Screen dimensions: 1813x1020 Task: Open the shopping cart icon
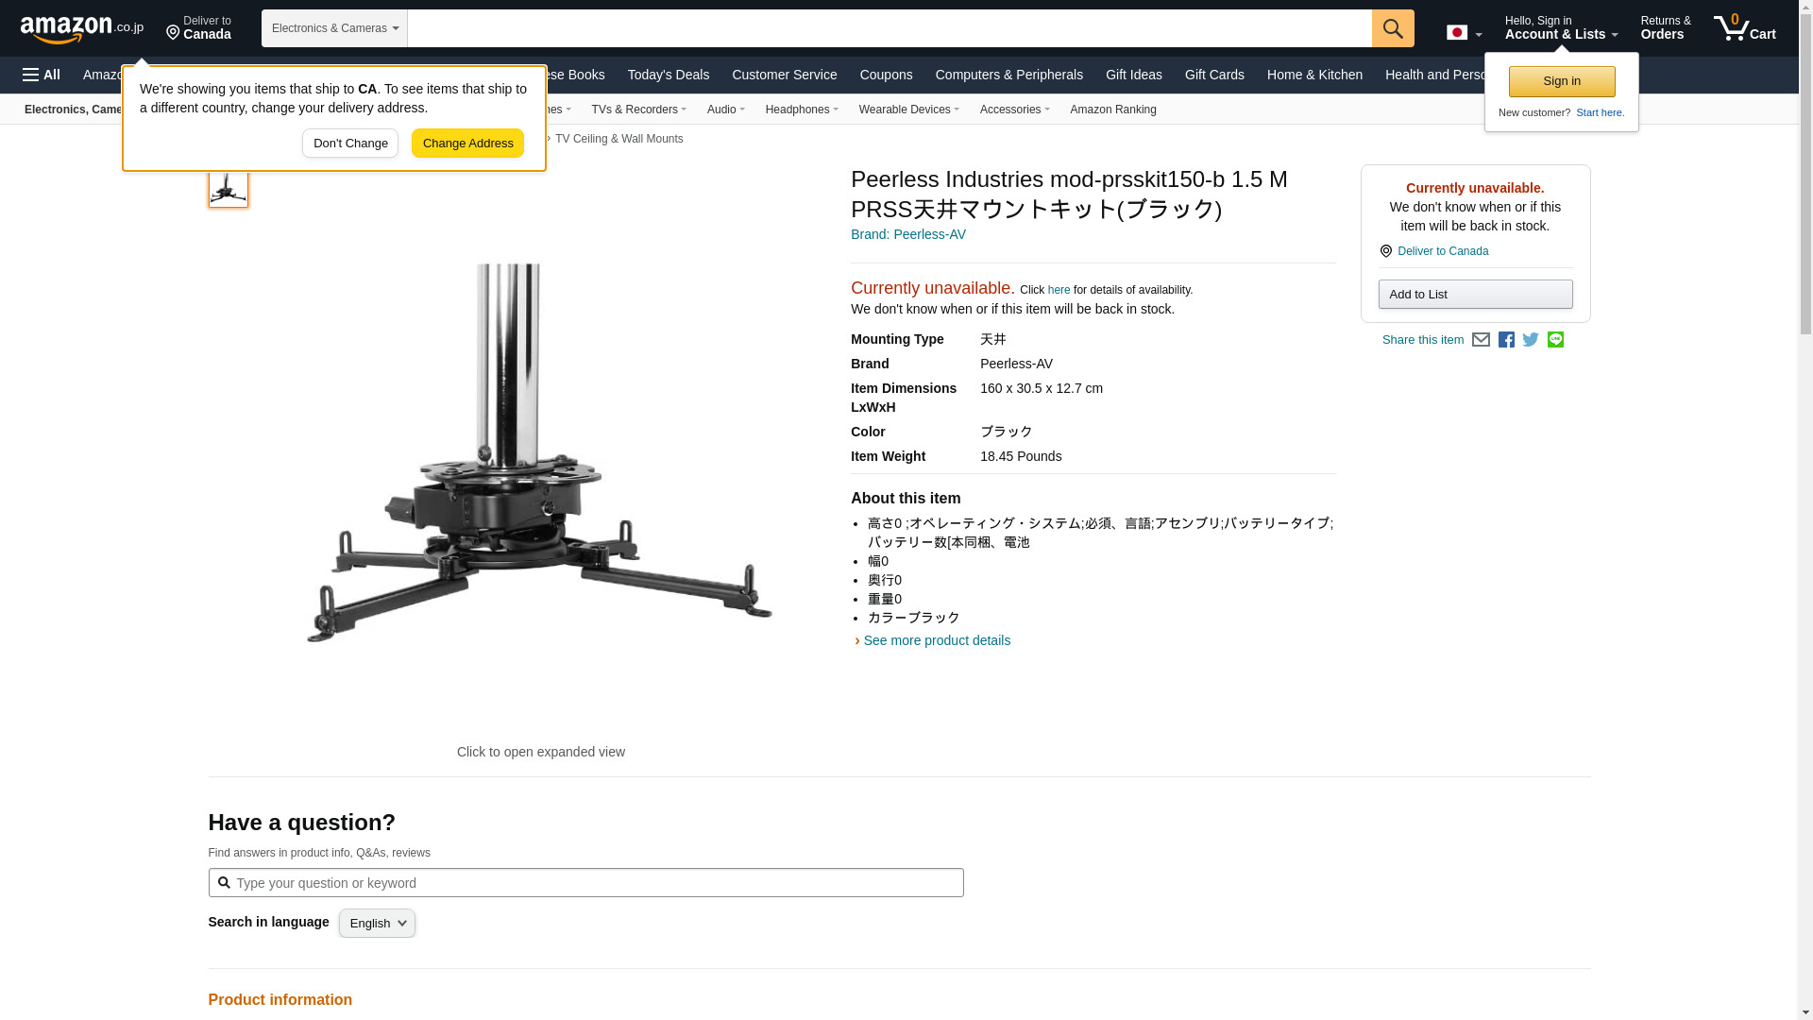click(1744, 28)
